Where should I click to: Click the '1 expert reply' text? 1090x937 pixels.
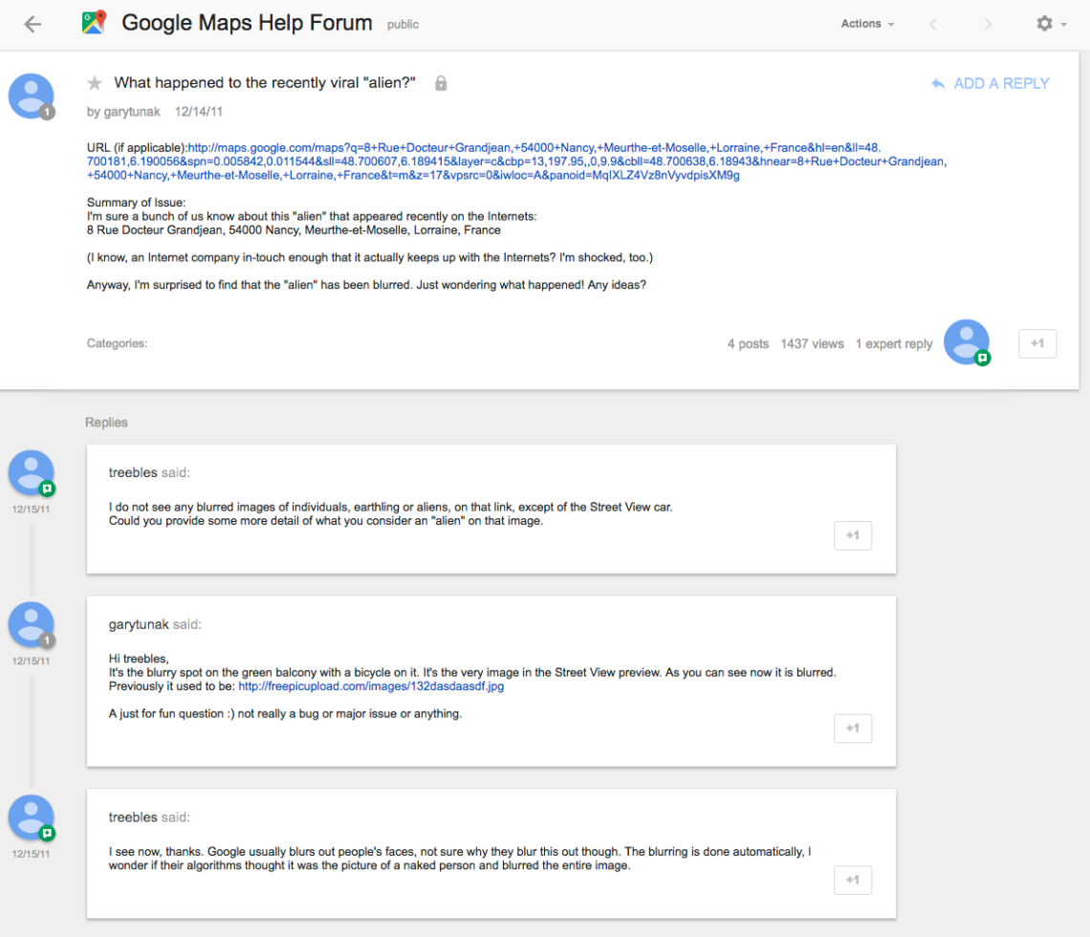pyautogui.click(x=894, y=343)
